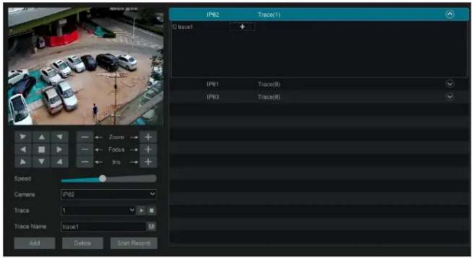The image size is (472, 258).
Task: Open the Camera dropdown
Action: [x=108, y=195]
